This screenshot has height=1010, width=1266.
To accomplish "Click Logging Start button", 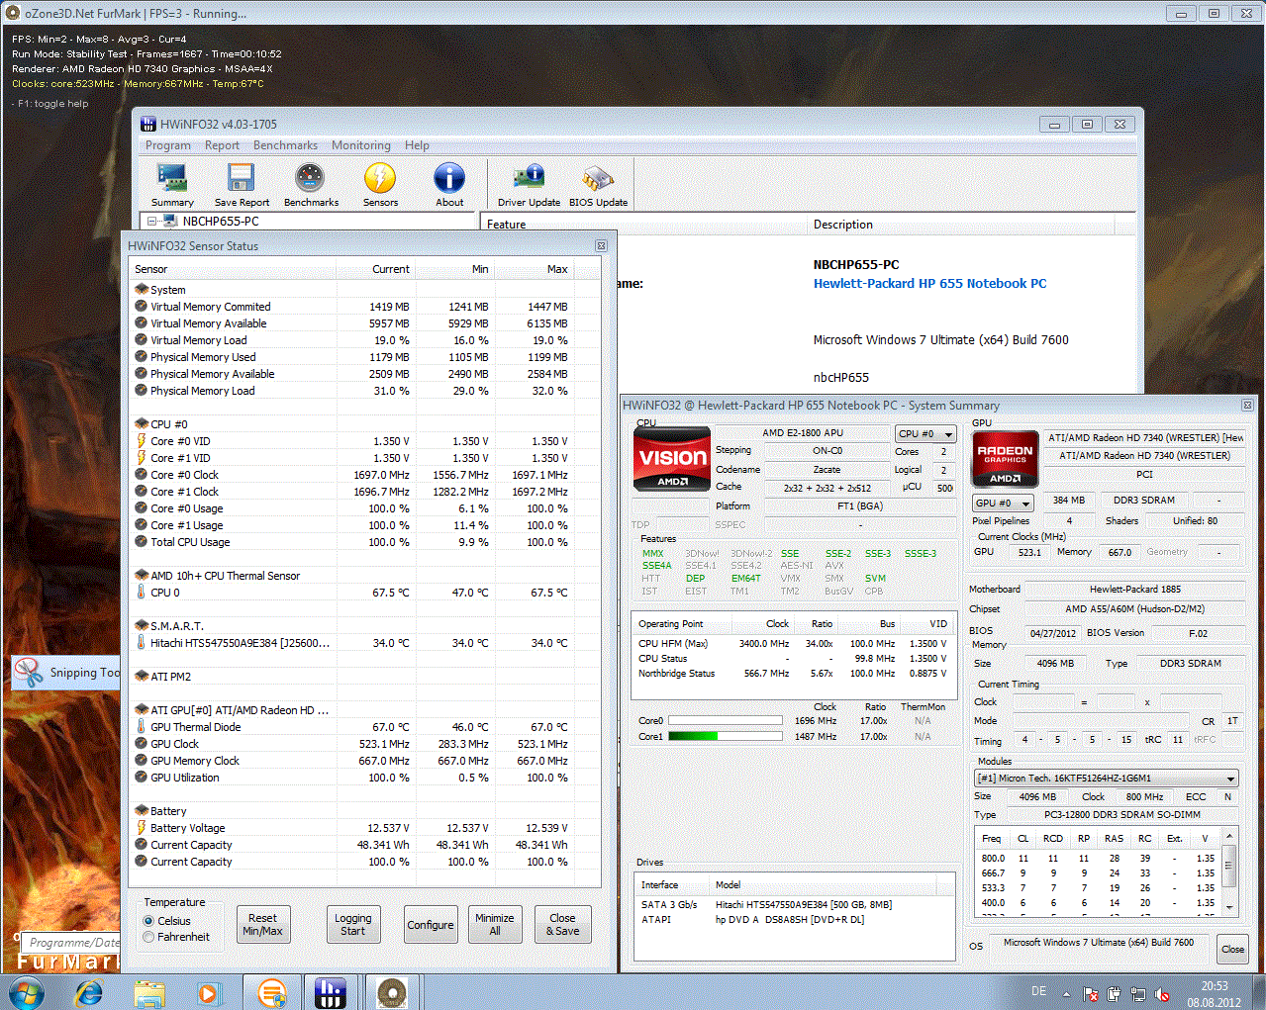I will pyautogui.click(x=353, y=924).
